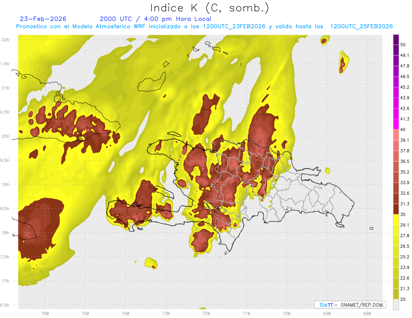Select the '23-Feb-2026' date label
412x318 pixels.
(43, 19)
